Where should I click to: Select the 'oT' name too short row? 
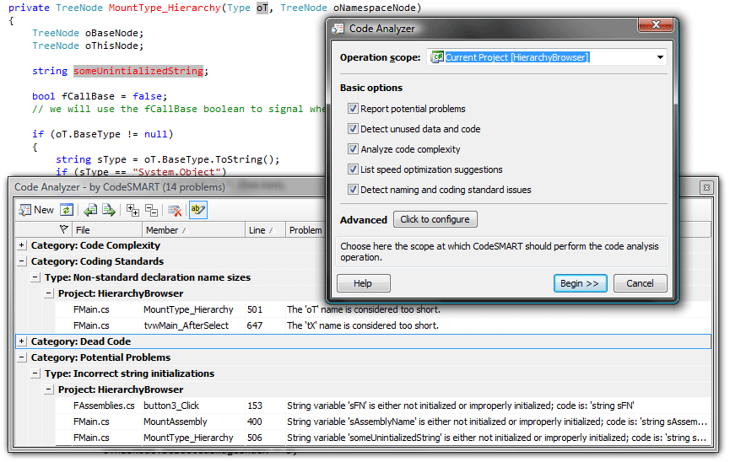click(382, 309)
